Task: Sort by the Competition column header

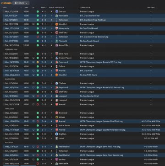Action: [85, 8]
